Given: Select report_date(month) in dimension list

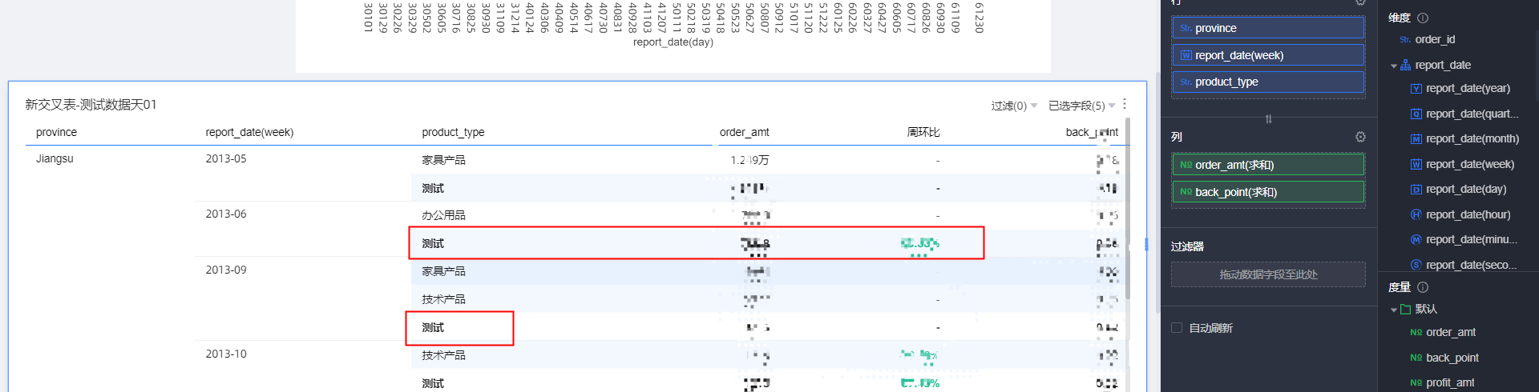Looking at the screenshot, I should tap(1472, 138).
